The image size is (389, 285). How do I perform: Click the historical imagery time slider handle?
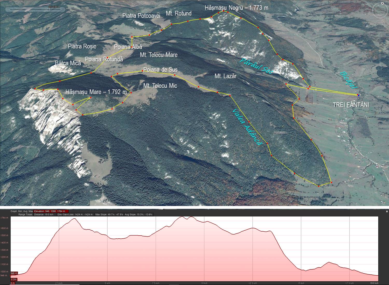[x=48, y=9]
